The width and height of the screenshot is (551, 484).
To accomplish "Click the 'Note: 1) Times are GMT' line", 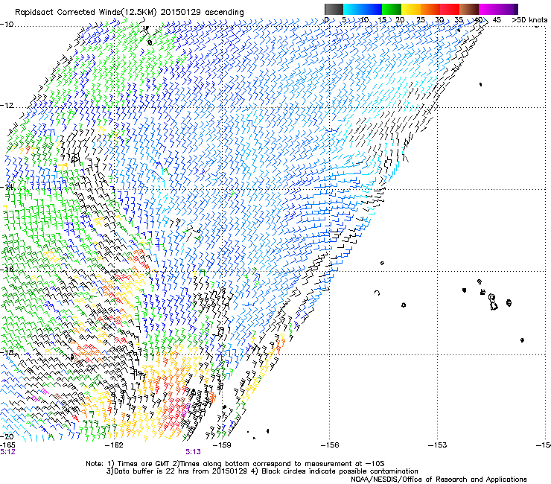I will coord(235,464).
